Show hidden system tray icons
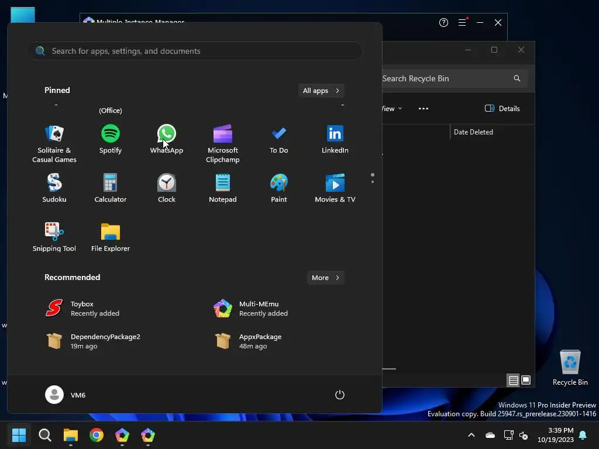This screenshot has height=449, width=599. tap(471, 435)
